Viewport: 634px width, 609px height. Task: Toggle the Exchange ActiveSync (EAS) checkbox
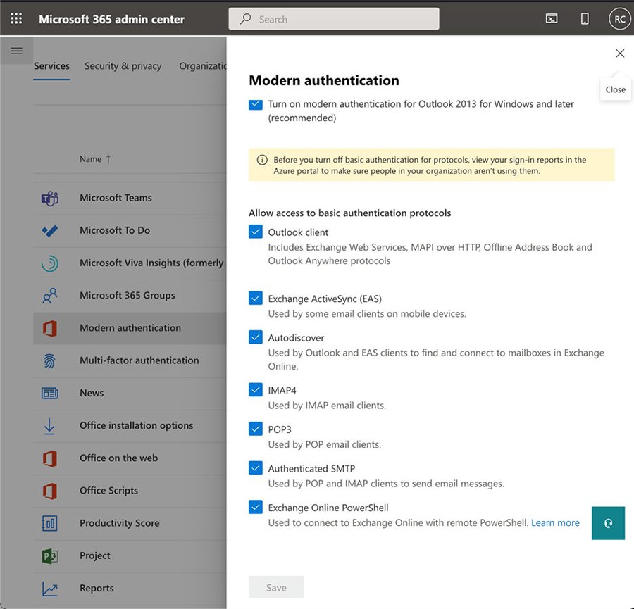pos(256,299)
